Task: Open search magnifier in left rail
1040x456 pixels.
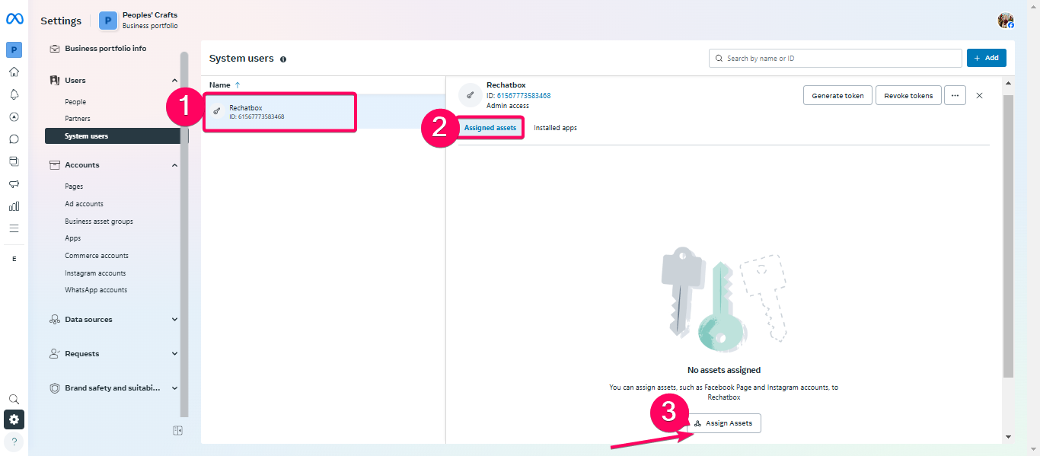Action: coord(14,399)
